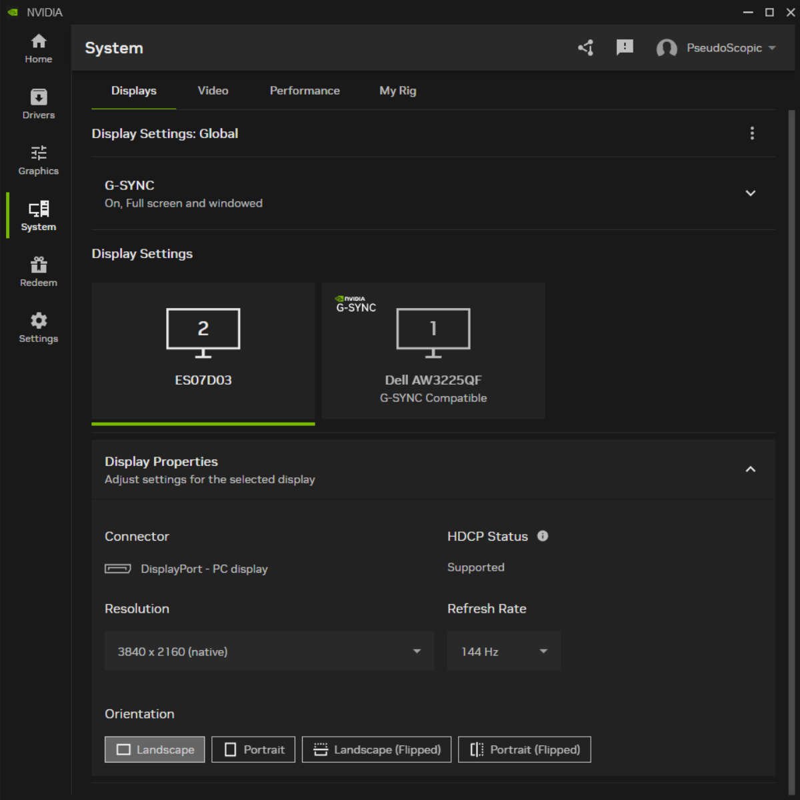The width and height of the screenshot is (800, 800).
Task: Switch to the Video tab
Action: pos(212,91)
